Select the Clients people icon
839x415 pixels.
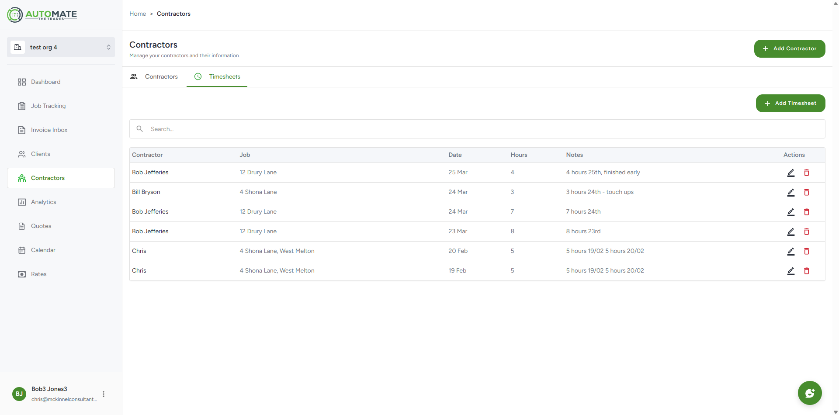click(x=22, y=154)
